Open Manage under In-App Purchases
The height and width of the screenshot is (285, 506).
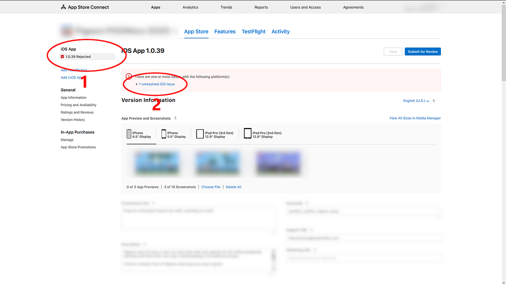[x=67, y=140]
